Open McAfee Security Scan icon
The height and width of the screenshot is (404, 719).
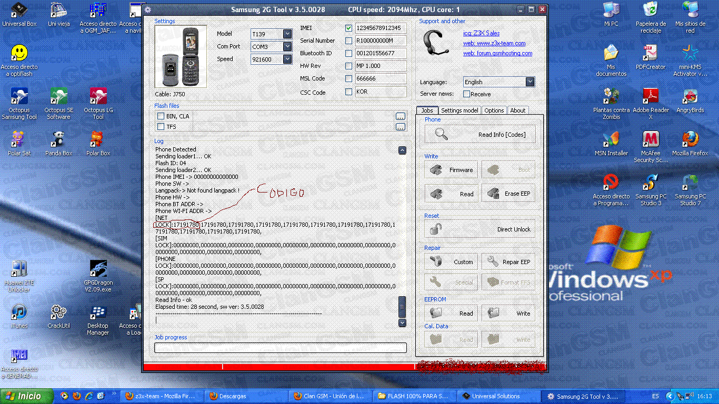(651, 147)
